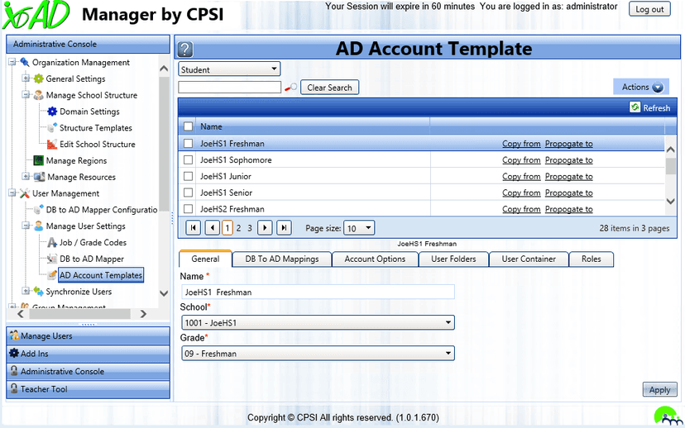Click the DB to AD Mapper icon
This screenshot has width=685, height=428.
[x=52, y=259]
